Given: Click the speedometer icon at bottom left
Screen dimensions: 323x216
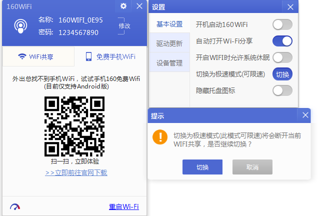Looking at the screenshot, I should point(14,206).
